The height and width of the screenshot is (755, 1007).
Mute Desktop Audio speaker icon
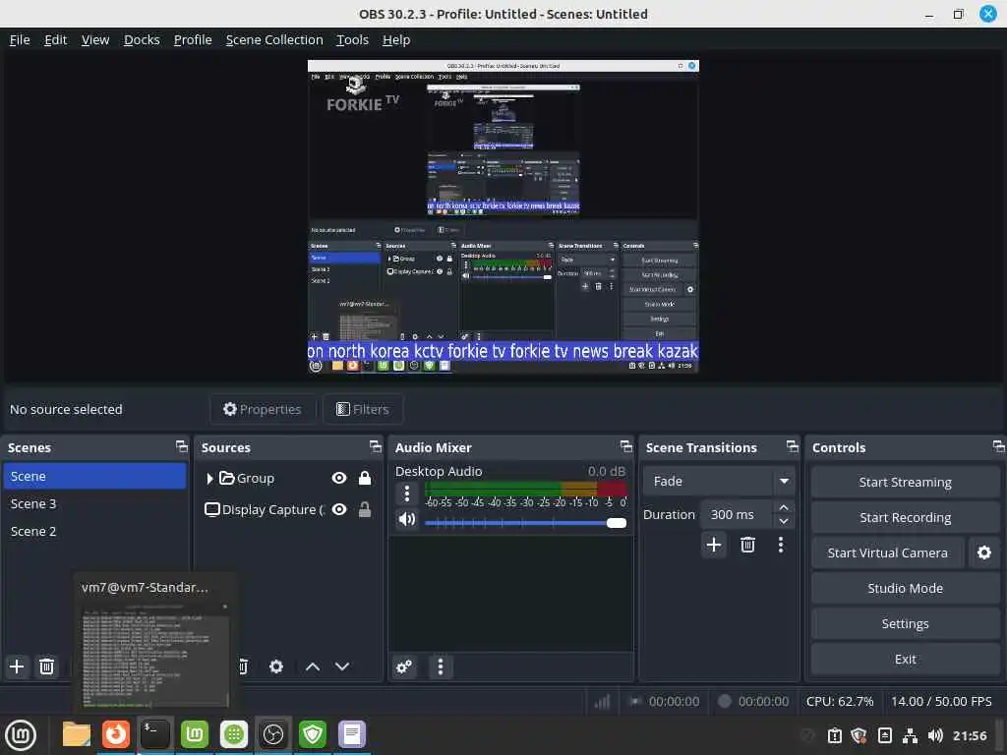pyautogui.click(x=406, y=519)
